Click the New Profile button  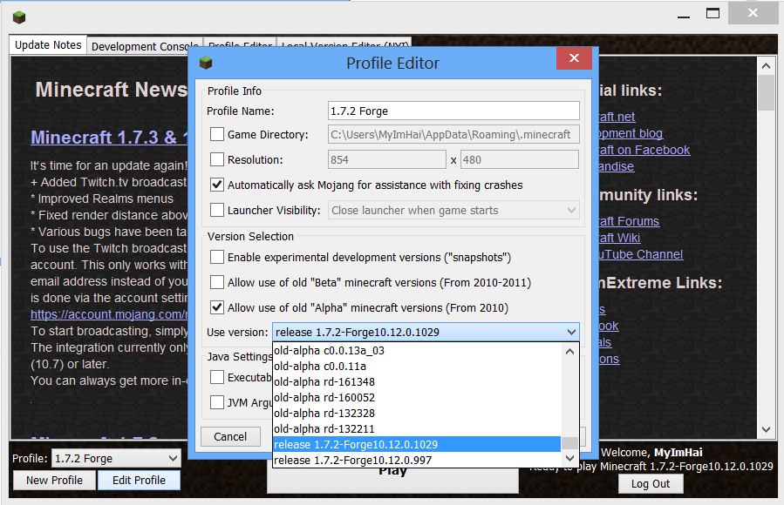(x=54, y=480)
